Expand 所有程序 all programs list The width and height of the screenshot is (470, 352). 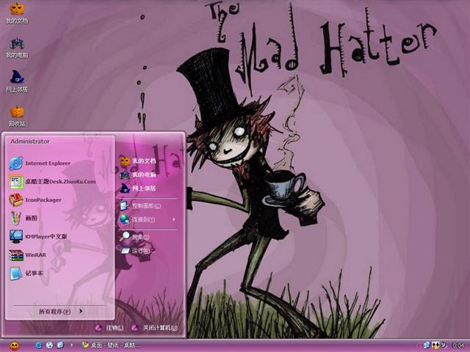click(x=60, y=312)
